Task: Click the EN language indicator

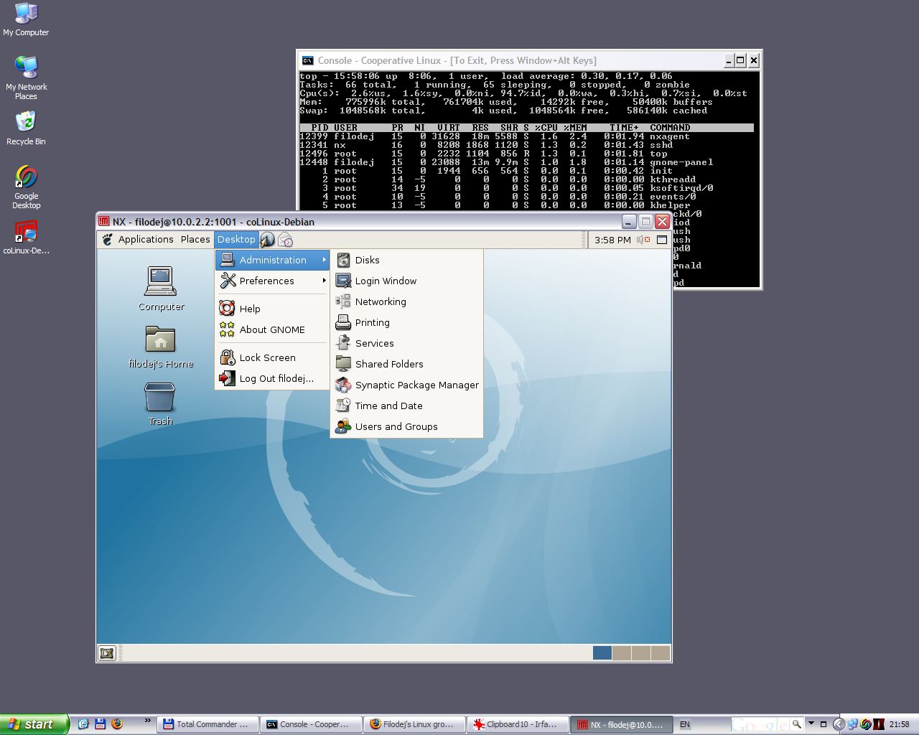Action: (x=685, y=725)
